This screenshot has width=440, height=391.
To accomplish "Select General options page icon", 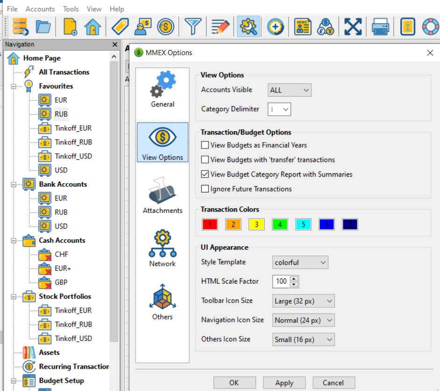I will click(163, 89).
